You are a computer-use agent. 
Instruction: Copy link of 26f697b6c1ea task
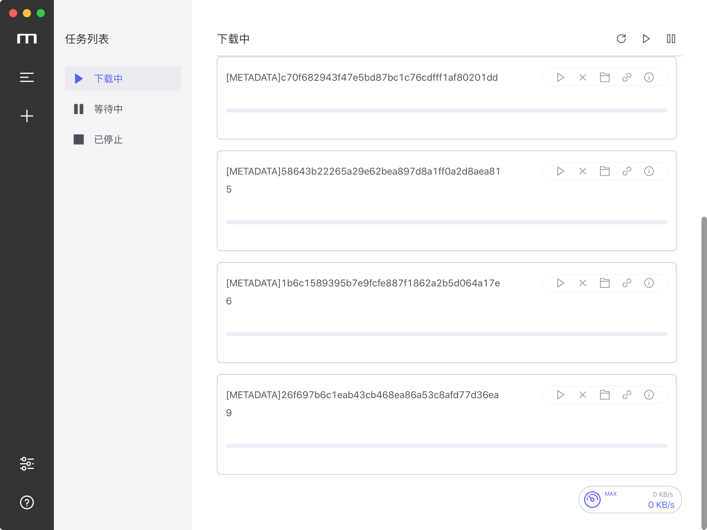point(627,395)
